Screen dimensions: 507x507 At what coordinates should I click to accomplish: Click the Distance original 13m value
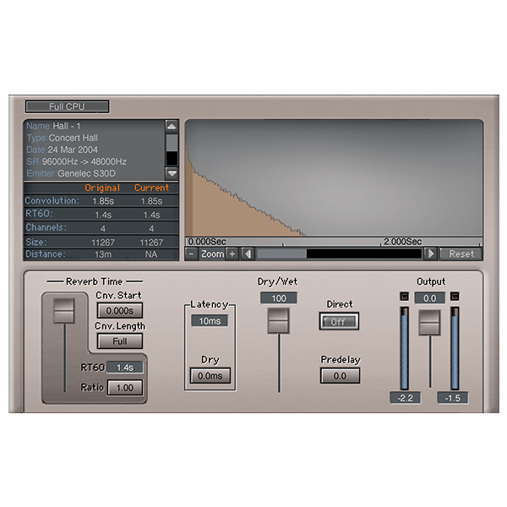(x=103, y=254)
